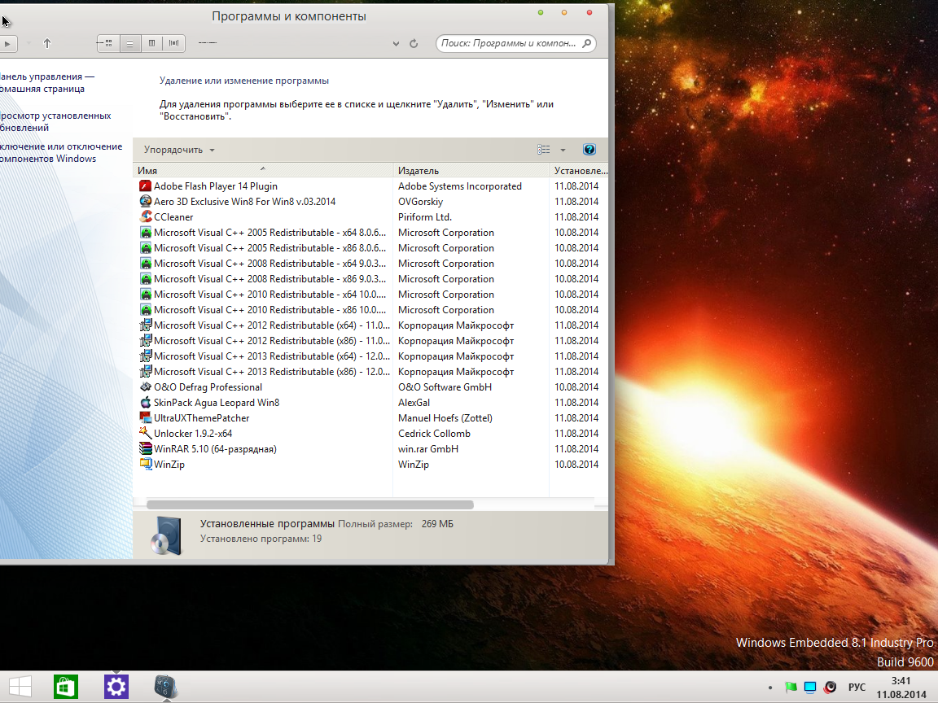938x703 pixels.
Task: Select icon of Visual C++ 2012 (x64) entry
Action: point(146,325)
